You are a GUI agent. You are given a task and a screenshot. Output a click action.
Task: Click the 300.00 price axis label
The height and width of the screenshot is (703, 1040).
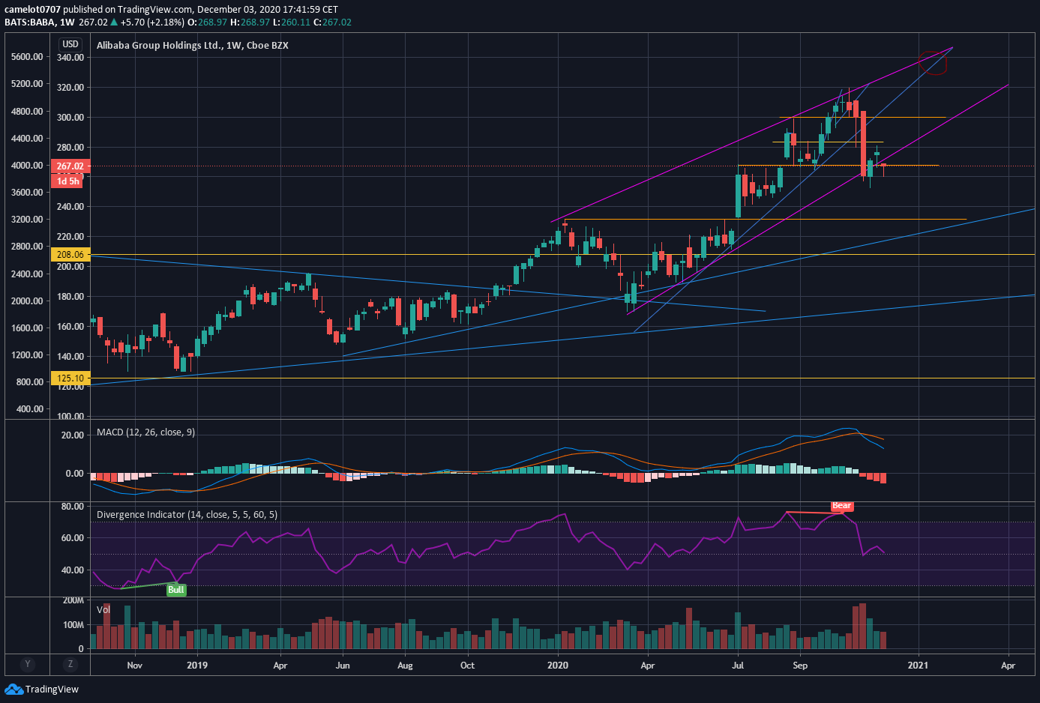click(70, 118)
